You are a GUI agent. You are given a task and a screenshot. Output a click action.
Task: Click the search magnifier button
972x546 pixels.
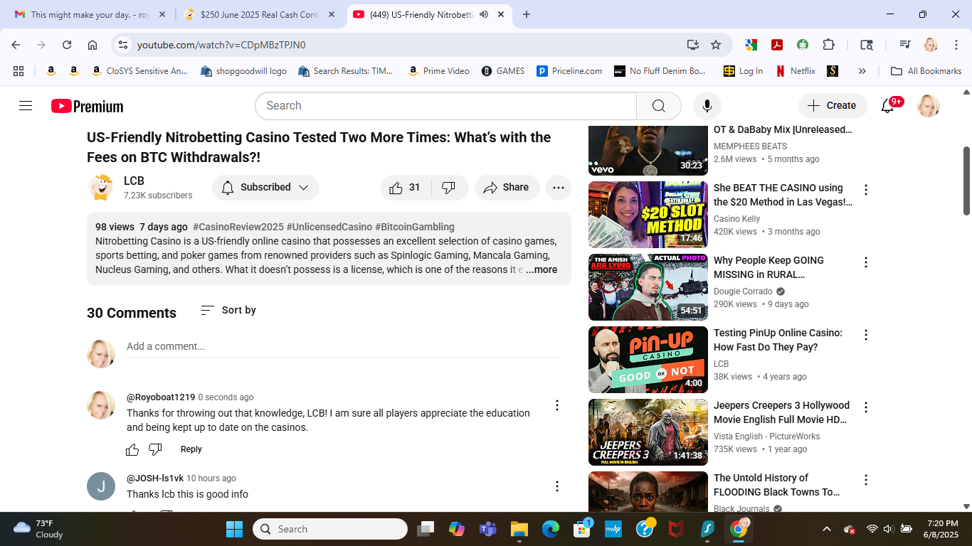point(658,106)
